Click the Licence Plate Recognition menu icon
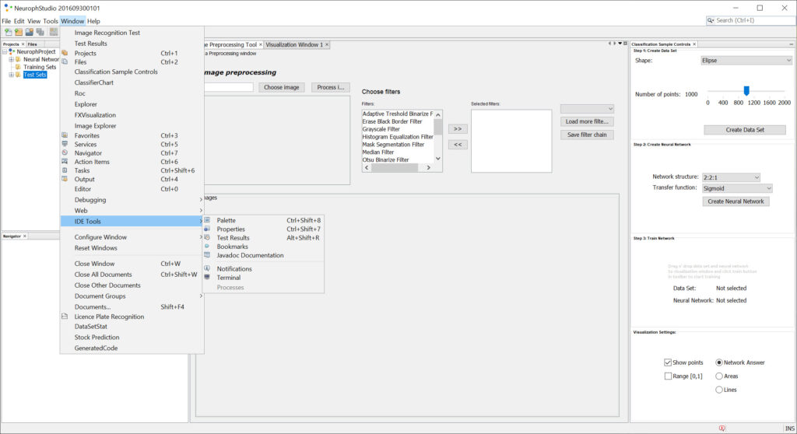This screenshot has width=797, height=434. (x=65, y=316)
